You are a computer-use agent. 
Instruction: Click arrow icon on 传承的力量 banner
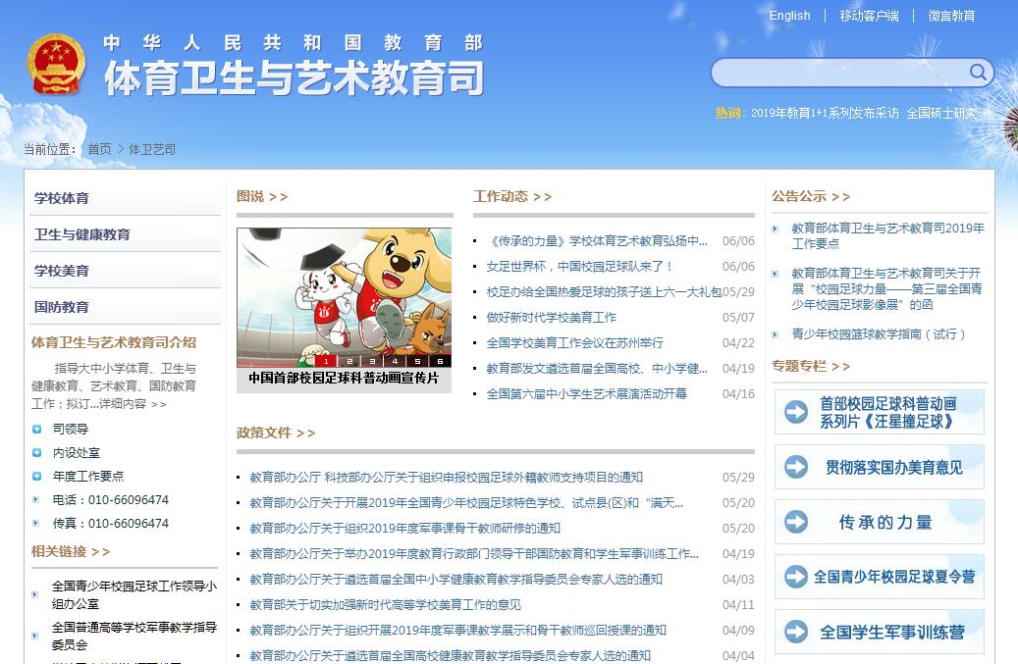[796, 523]
